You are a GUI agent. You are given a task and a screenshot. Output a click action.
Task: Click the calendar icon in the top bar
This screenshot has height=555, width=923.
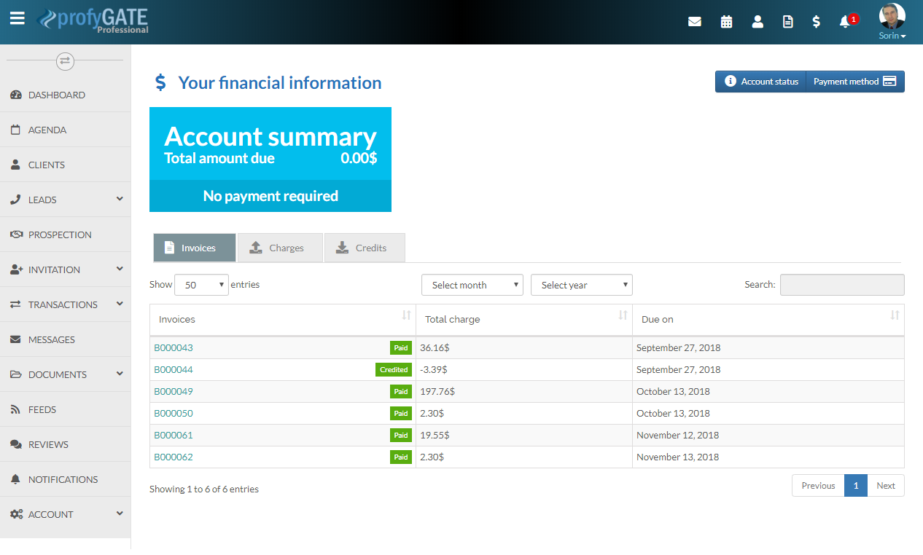[726, 21]
